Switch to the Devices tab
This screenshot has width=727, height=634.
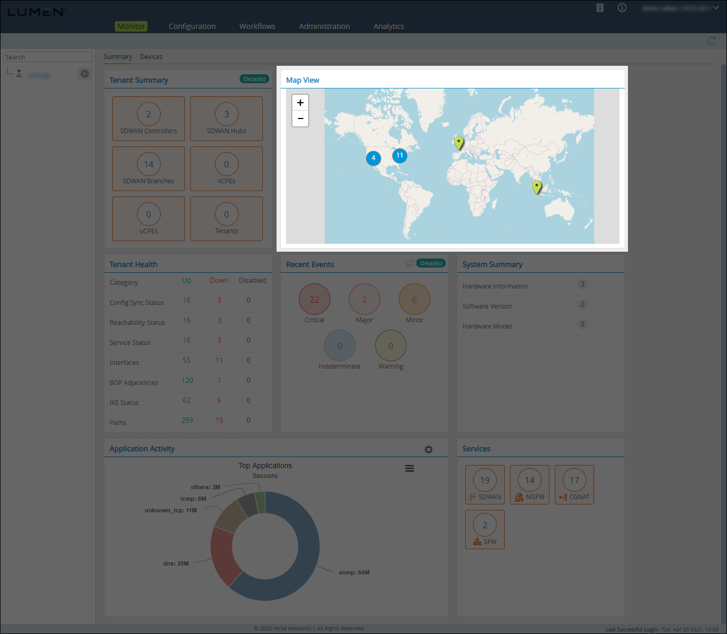click(151, 56)
